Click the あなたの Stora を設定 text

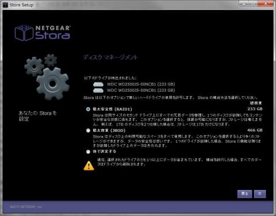[x=37, y=116]
